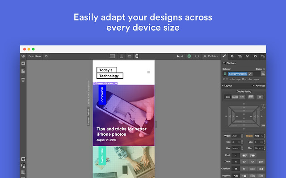286x178 pixels.
Task: Select the Category Gradient class tag
Action: (238, 74)
